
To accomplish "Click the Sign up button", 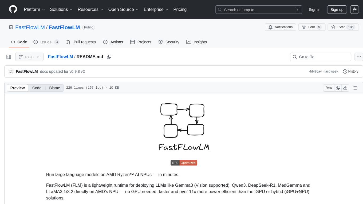I will [x=337, y=10].
